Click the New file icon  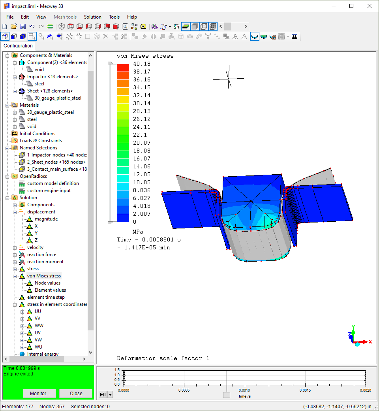(x=5, y=26)
